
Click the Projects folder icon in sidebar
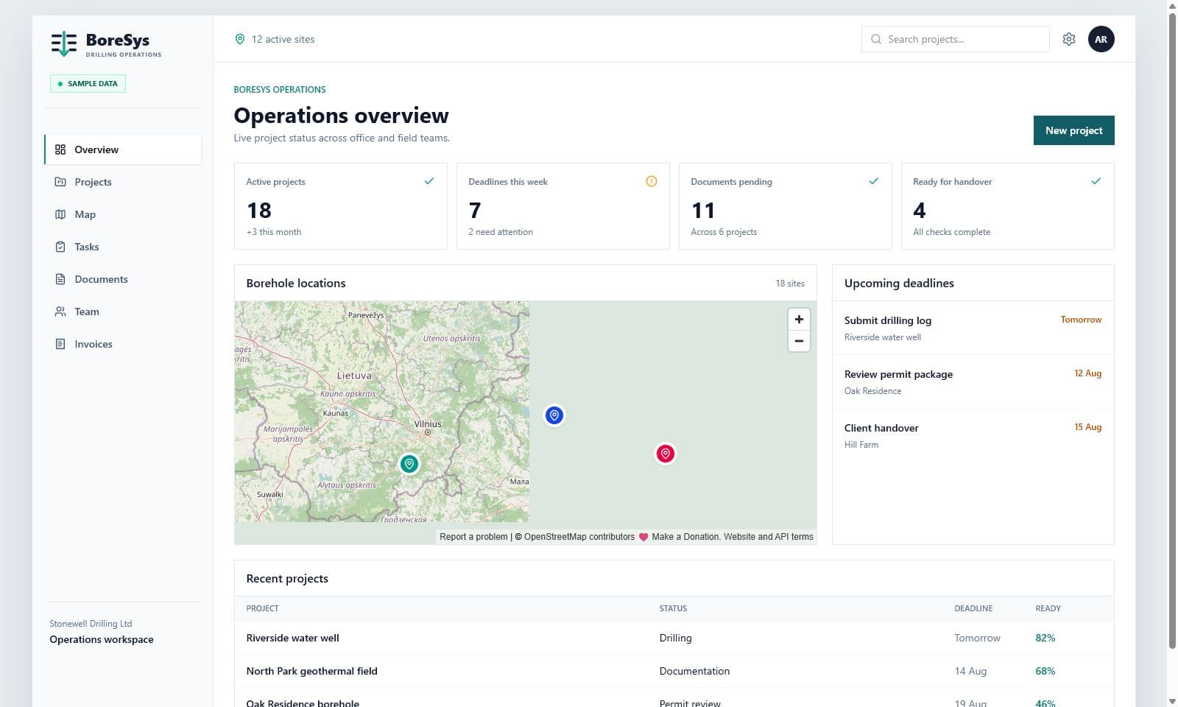tap(60, 182)
